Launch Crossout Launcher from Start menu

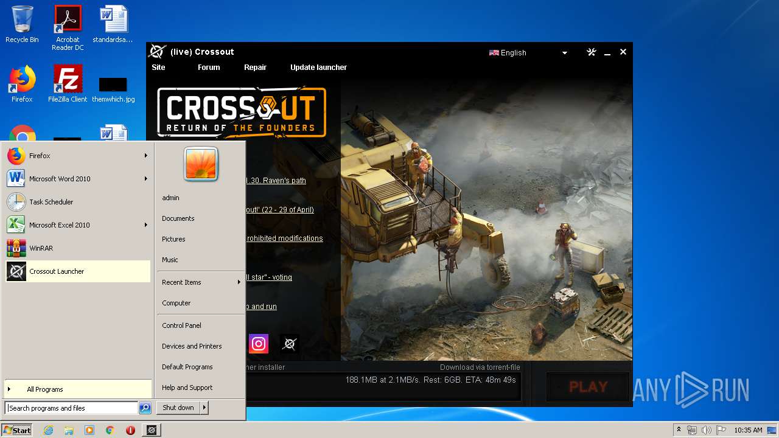coord(78,271)
